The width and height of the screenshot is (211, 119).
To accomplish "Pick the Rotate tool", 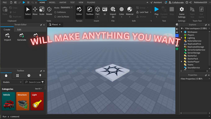I will pos(49,11).
